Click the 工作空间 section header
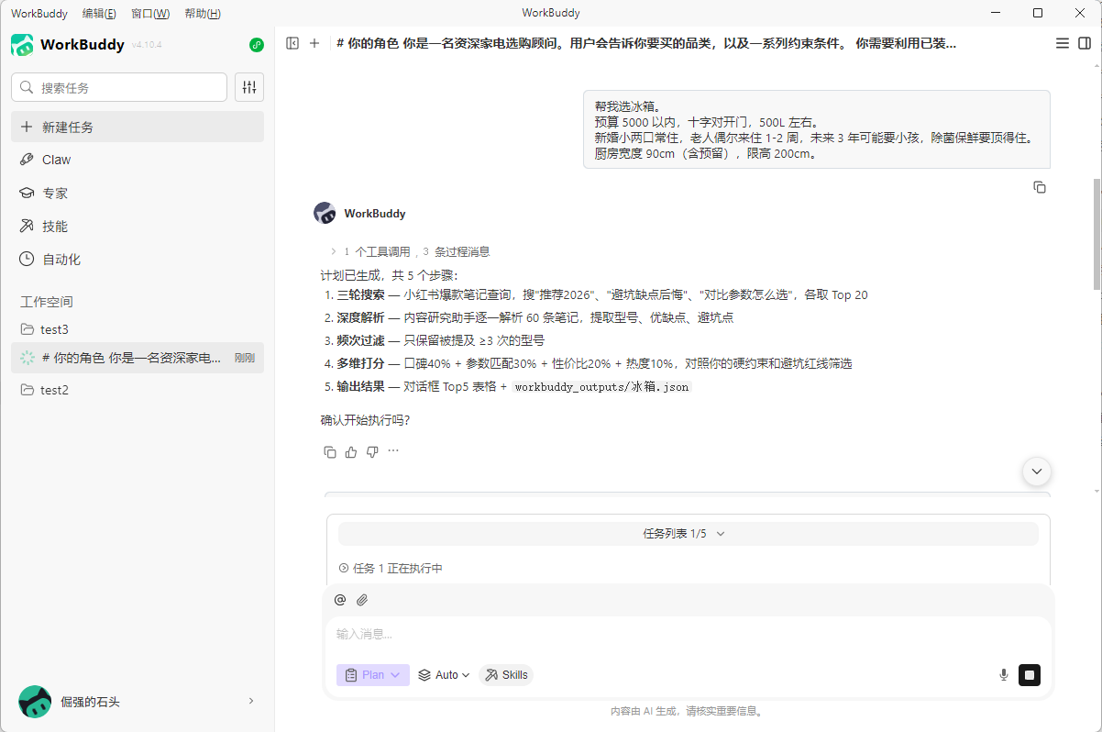Screen dimensions: 1102x732 coord(47,302)
